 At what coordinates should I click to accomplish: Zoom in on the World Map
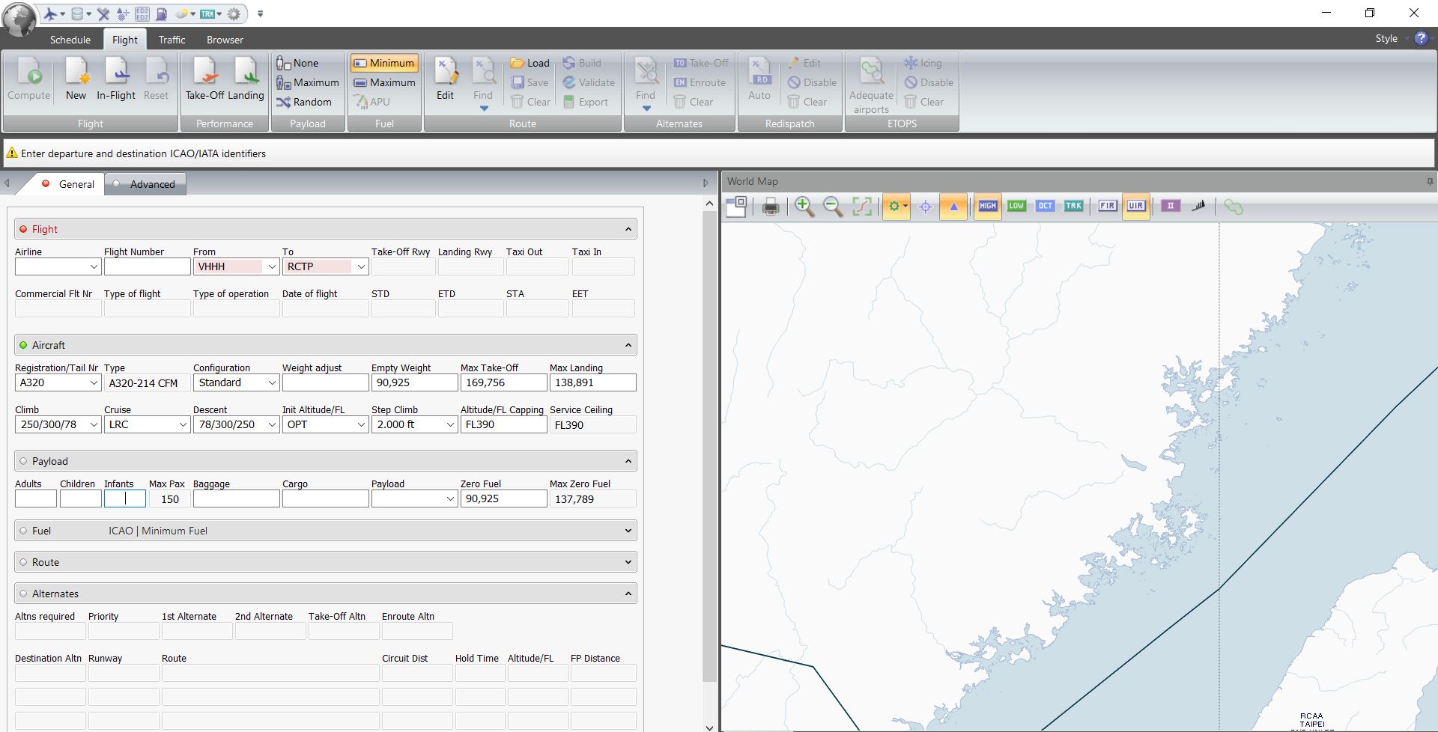click(804, 207)
